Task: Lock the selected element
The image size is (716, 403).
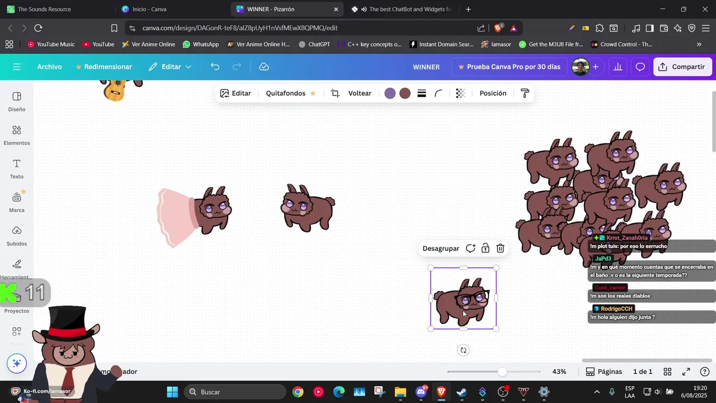Action: pos(486,249)
